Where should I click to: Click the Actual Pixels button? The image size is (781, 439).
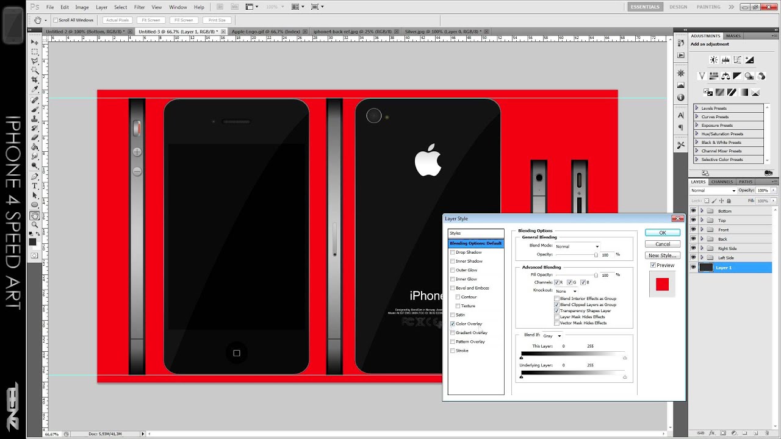point(117,20)
